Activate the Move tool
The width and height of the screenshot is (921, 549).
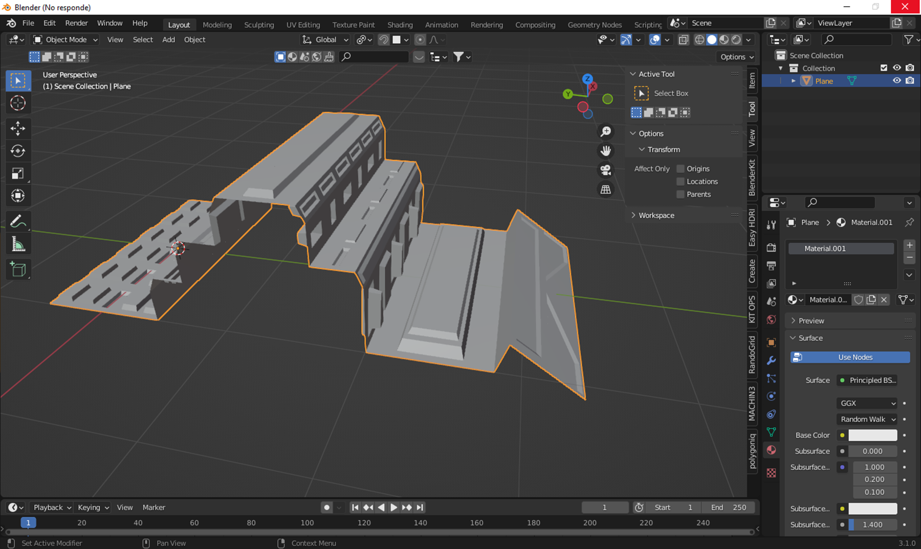[x=18, y=128]
